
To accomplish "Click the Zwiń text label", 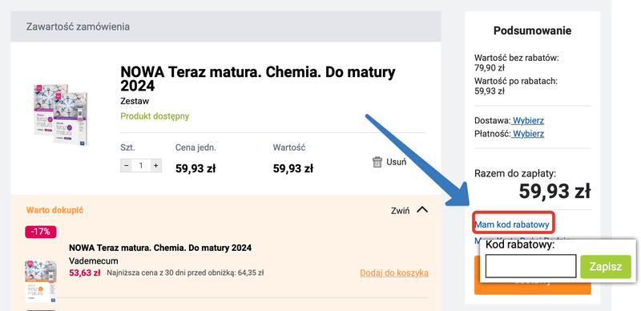I will (x=400, y=211).
